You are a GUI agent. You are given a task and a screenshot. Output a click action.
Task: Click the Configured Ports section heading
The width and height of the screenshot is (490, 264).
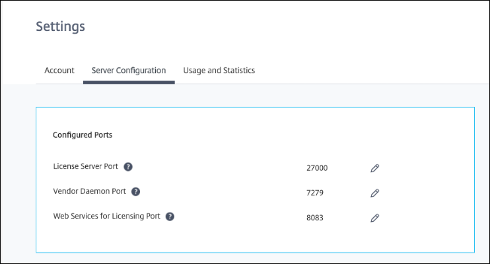pos(83,135)
